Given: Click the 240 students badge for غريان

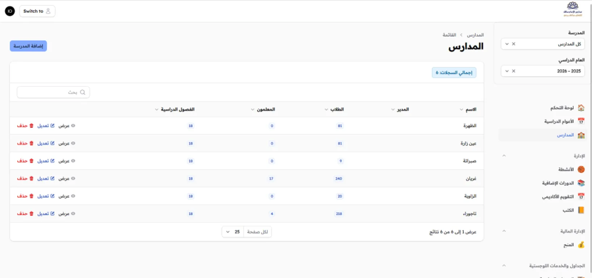Looking at the screenshot, I should coord(339,179).
